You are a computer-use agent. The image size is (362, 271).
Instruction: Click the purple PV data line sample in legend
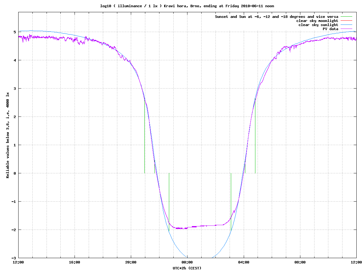coord(347,29)
